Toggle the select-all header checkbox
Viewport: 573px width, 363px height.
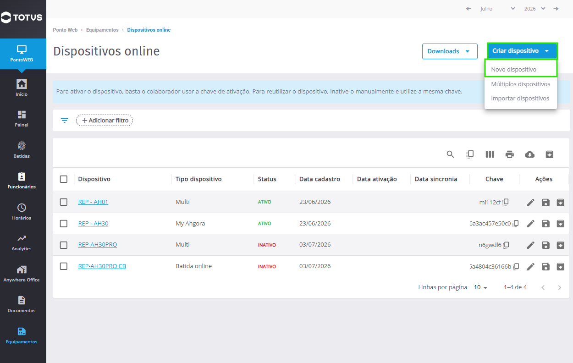[64, 179]
